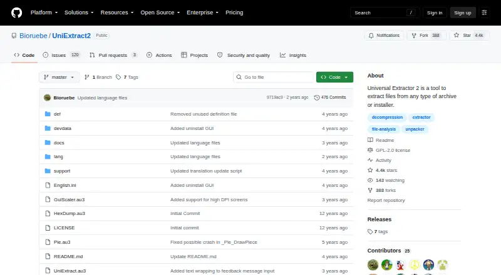Click the header Search field
This screenshot has height=275, width=501.
[x=385, y=12]
